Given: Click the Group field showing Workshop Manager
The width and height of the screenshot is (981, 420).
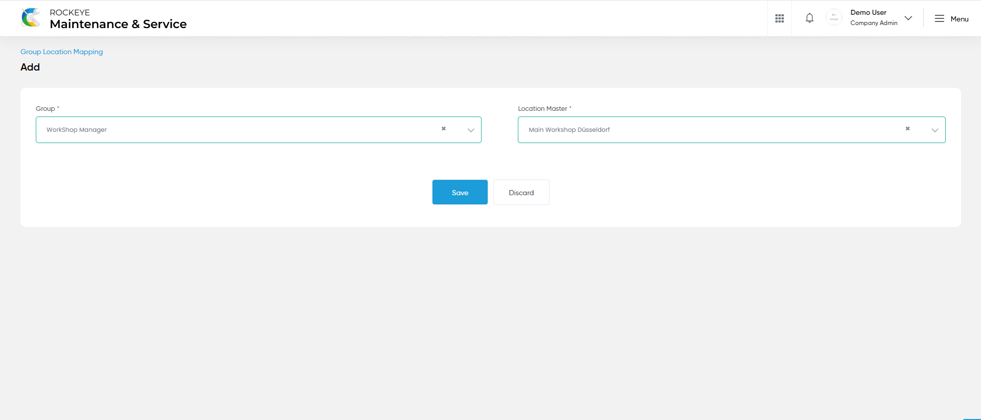Looking at the screenshot, I should click(x=258, y=130).
